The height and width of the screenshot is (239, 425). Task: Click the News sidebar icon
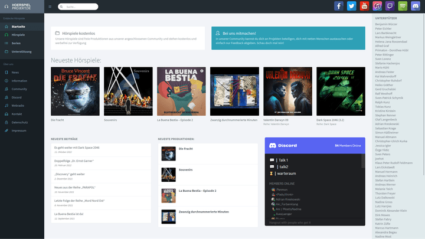coord(6,73)
